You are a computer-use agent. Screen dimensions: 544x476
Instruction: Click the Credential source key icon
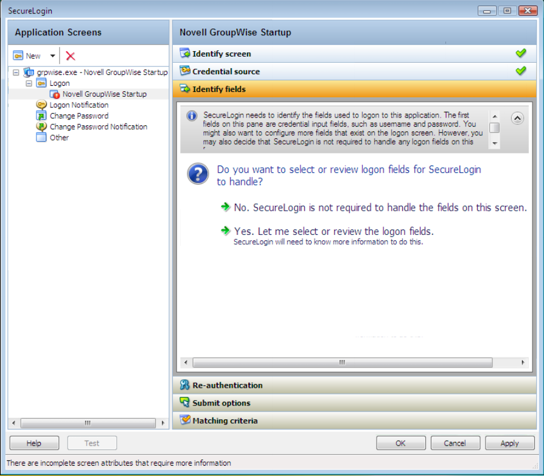click(x=185, y=71)
